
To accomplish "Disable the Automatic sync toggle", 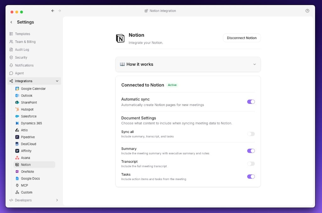I will pos(251,102).
